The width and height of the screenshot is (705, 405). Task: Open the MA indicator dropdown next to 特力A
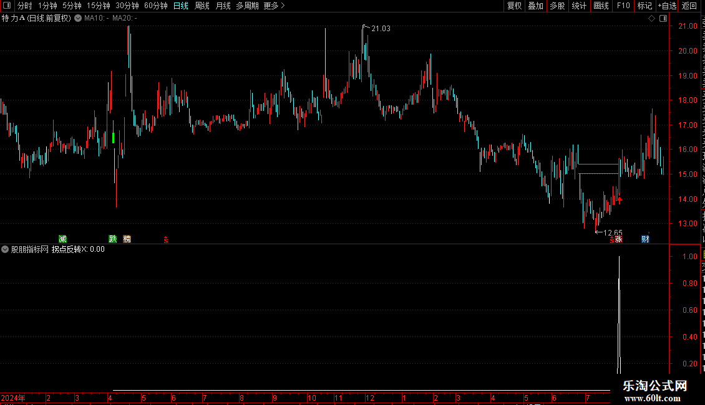[x=78, y=18]
